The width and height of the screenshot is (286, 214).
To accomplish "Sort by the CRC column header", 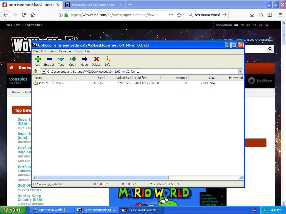I will coord(202,78).
